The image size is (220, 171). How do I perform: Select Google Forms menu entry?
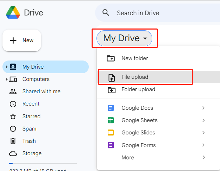(x=158, y=145)
